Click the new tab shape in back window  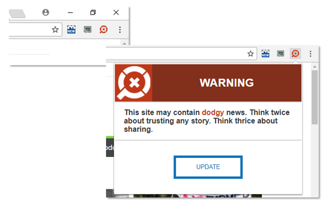17,14
